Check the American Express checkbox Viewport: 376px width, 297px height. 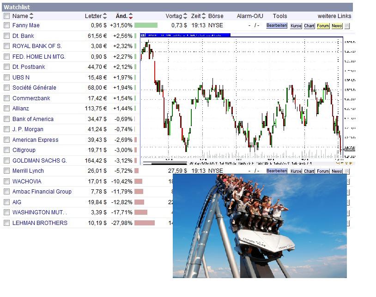pyautogui.click(x=7, y=140)
